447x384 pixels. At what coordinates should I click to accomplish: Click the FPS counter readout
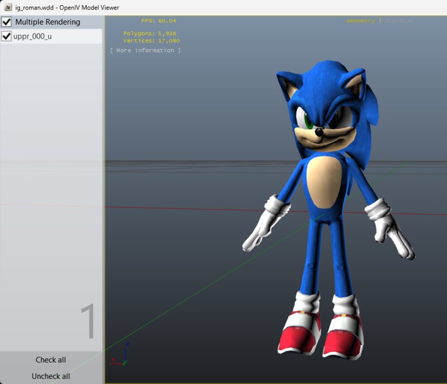point(158,21)
